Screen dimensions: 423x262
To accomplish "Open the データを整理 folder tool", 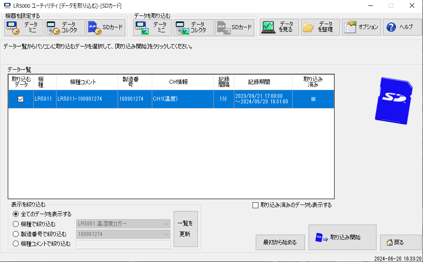I will [x=320, y=27].
